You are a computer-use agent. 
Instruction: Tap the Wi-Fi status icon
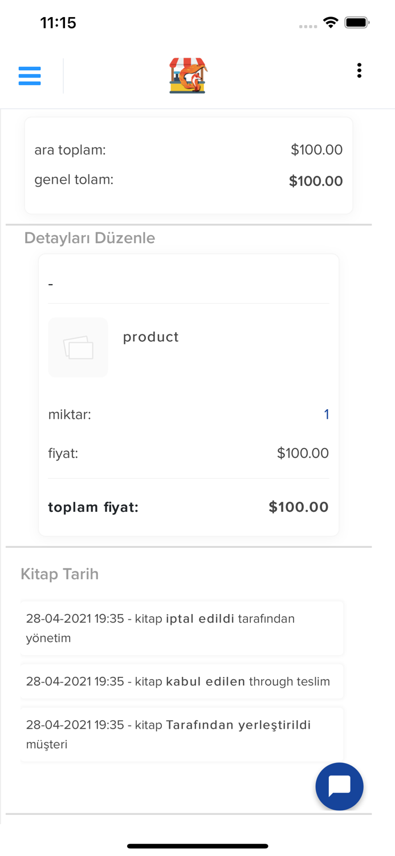click(332, 22)
